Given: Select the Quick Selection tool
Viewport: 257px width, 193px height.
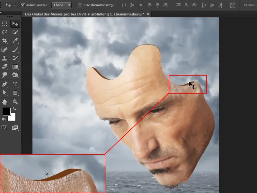Looking at the screenshot, I should pyautogui.click(x=15, y=32).
